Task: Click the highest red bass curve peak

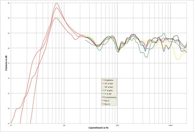Action: (56, 3)
